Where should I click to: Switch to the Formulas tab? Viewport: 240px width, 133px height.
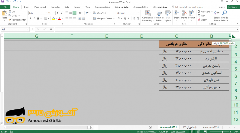[55, 7]
